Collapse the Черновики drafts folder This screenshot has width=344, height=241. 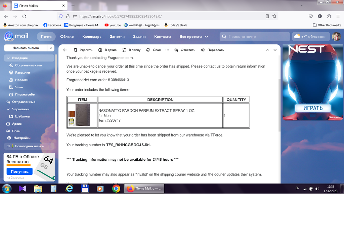point(8,109)
